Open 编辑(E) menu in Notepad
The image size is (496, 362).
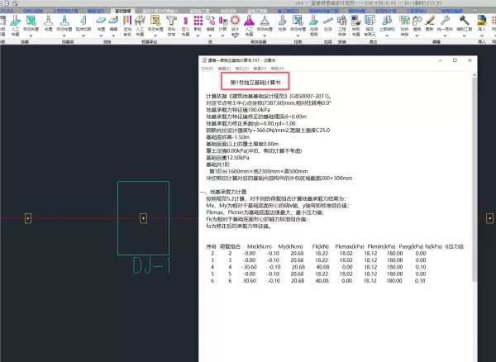[224, 69]
